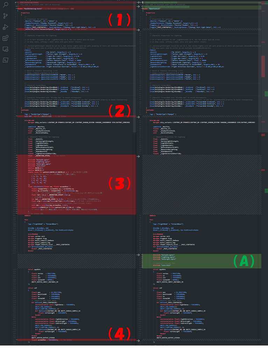Click the SubShader keyword in left editor
268x349 pixels.
point(24,110)
